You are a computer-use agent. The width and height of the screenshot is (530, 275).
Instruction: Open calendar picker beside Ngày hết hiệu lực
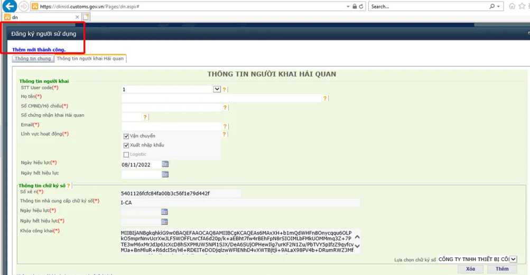point(165,174)
